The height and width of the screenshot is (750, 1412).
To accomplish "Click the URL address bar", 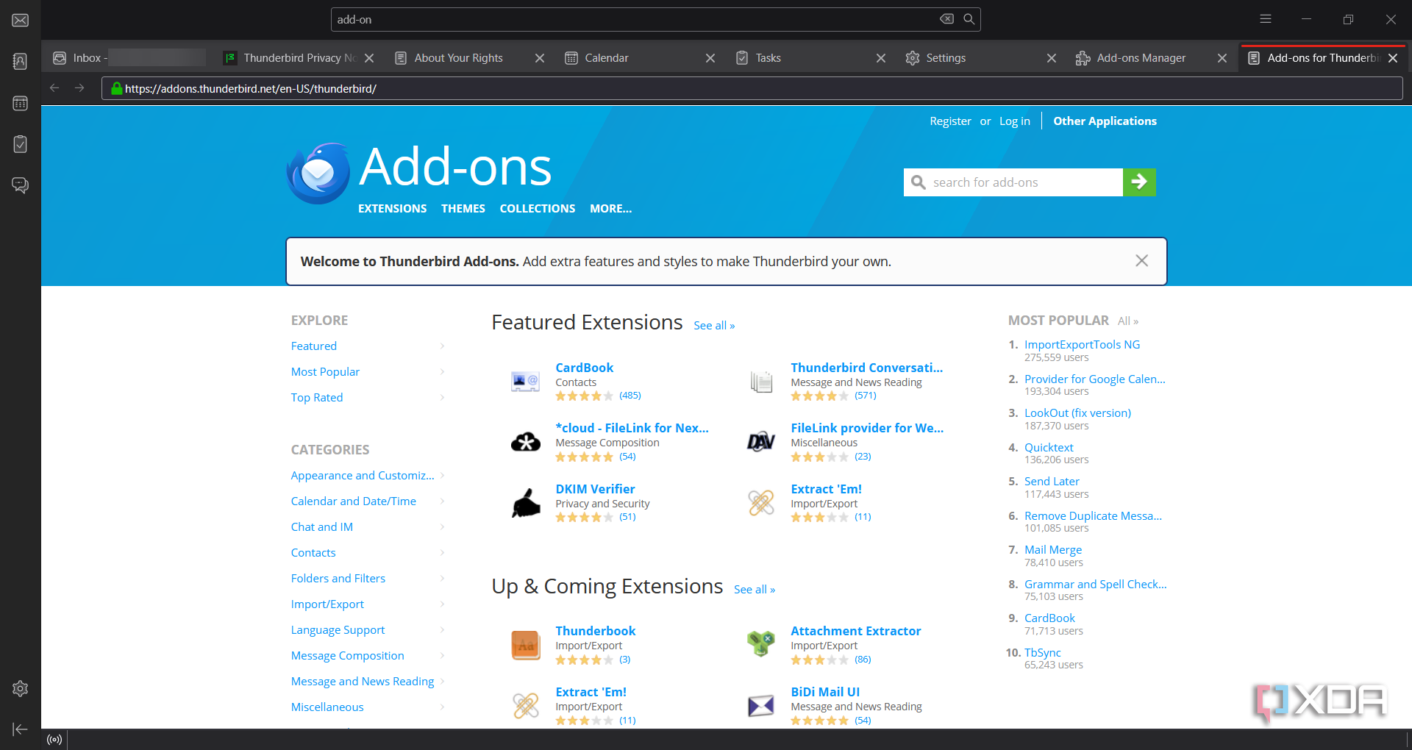I will coord(752,89).
